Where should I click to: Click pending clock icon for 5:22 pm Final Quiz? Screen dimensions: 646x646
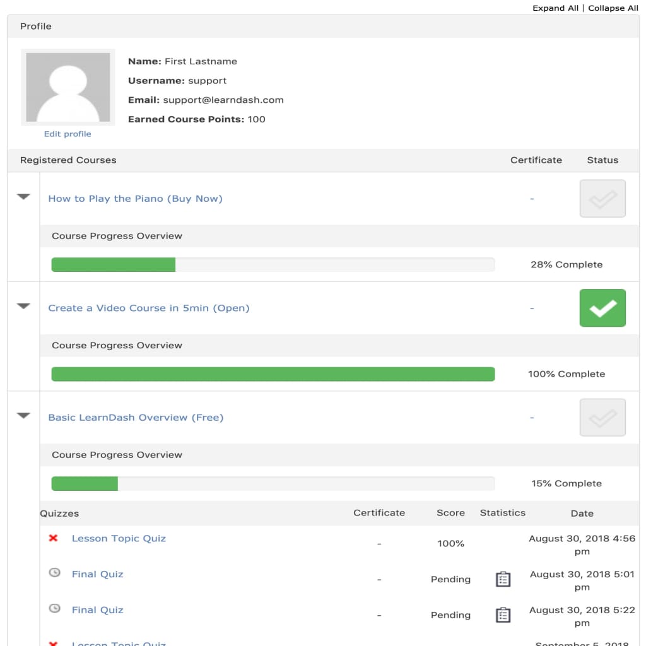tap(54, 608)
